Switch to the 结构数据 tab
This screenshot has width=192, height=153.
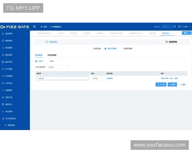click(x=39, y=55)
